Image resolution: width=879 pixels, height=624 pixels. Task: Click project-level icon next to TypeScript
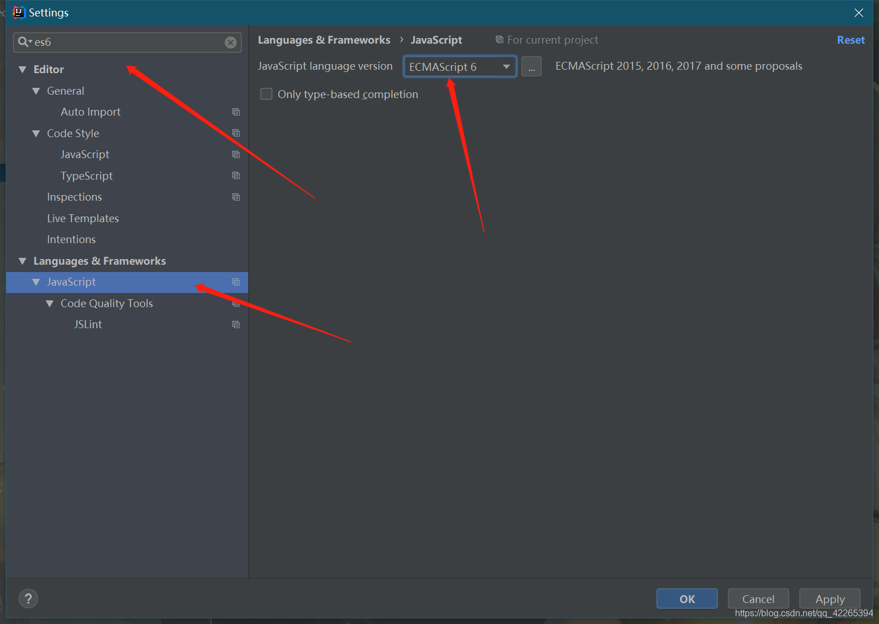(x=236, y=176)
